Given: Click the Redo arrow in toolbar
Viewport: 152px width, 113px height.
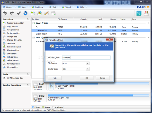Looking at the screenshot, I should (x=12, y=13).
